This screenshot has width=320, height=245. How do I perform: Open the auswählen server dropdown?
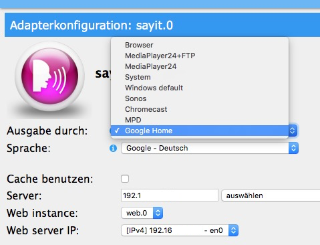pos(271,195)
